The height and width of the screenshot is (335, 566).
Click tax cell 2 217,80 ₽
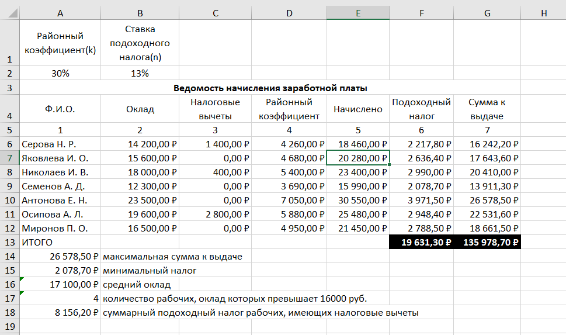click(422, 144)
